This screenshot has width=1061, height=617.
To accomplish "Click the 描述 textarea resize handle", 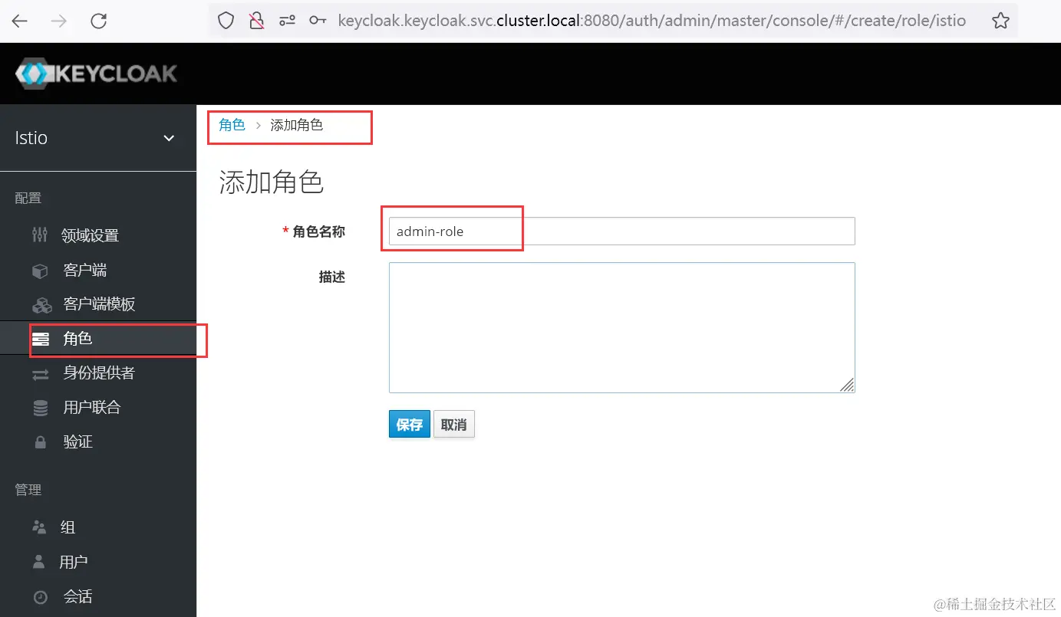I will pyautogui.click(x=847, y=385).
